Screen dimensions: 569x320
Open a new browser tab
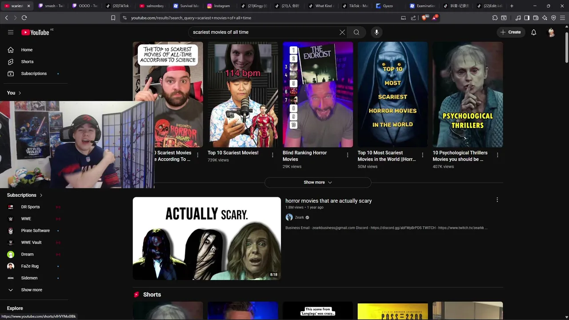coord(512,6)
